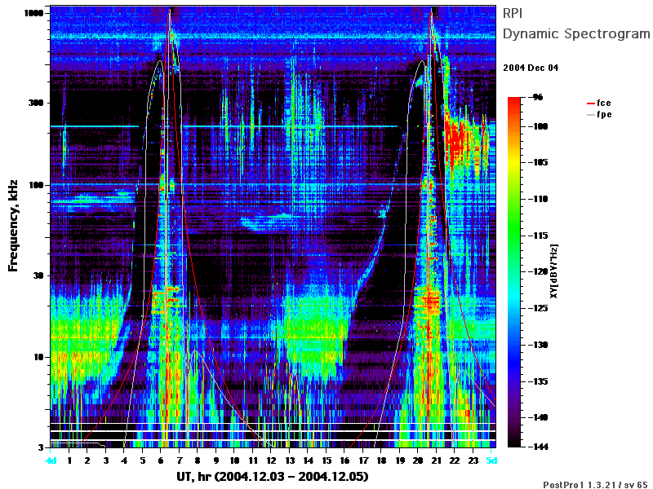Click the 6 hour tick on UT axis
Viewport: 653px width, 489px height.
click(161, 460)
